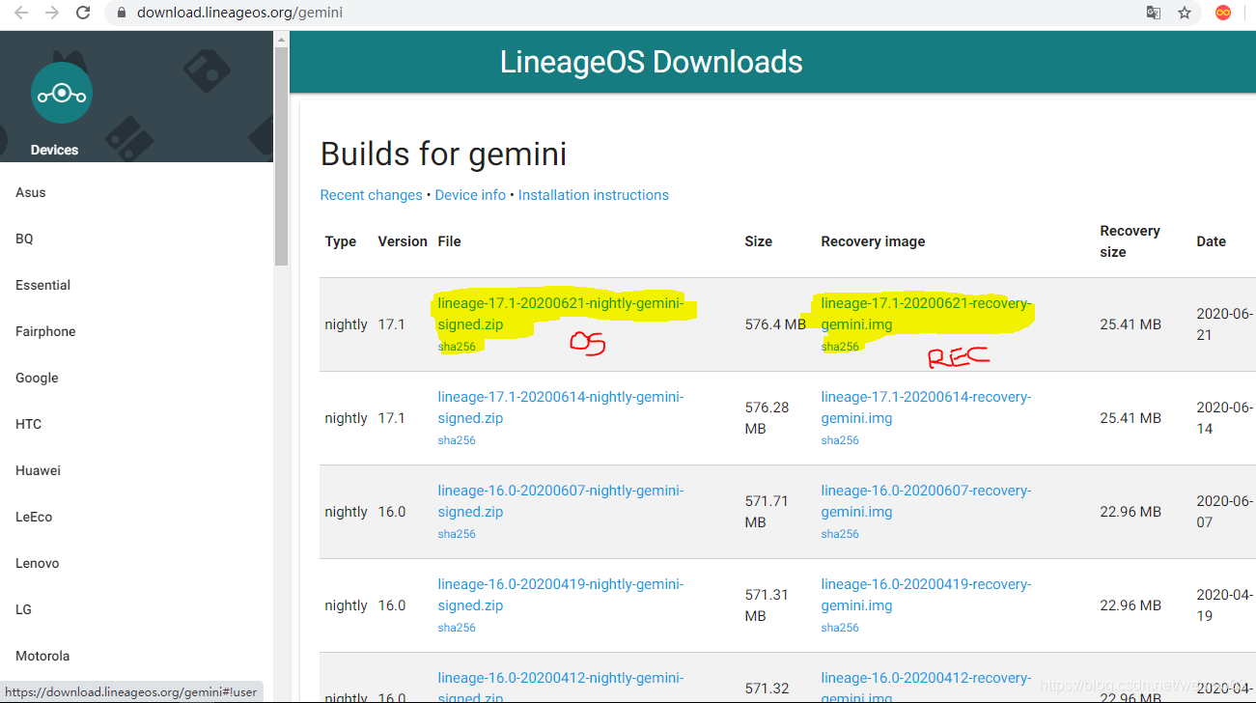Download lineage-16.0-20200419-nightly-gemini-signed.zip
Screen dimensions: 1256x703
pyautogui.click(x=560, y=595)
